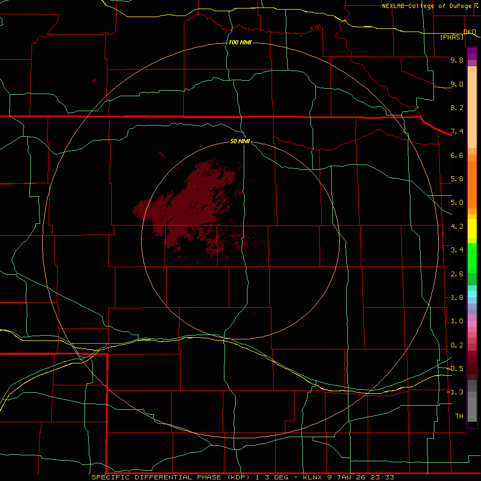Pick the cyan band of the color bar
The height and width of the screenshot is (481, 481).
(472, 294)
